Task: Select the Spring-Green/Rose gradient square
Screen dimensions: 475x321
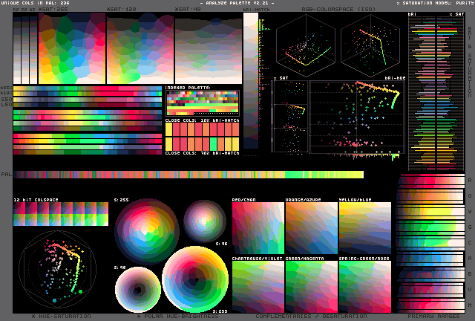Action: coord(364,286)
